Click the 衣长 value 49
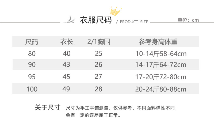Screen dimensions: 214x124 tap(67, 89)
